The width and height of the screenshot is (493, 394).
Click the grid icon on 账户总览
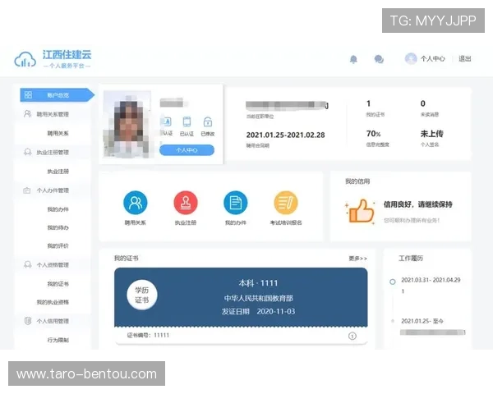(x=28, y=95)
